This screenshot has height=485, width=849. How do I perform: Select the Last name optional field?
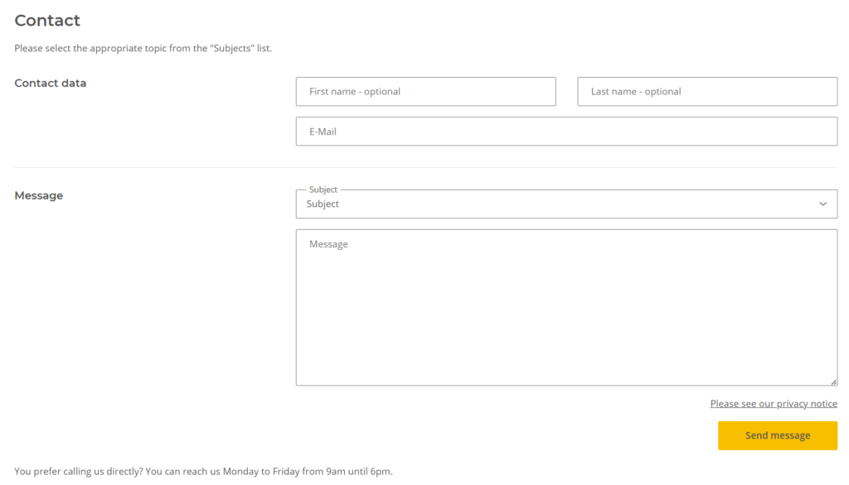click(706, 91)
